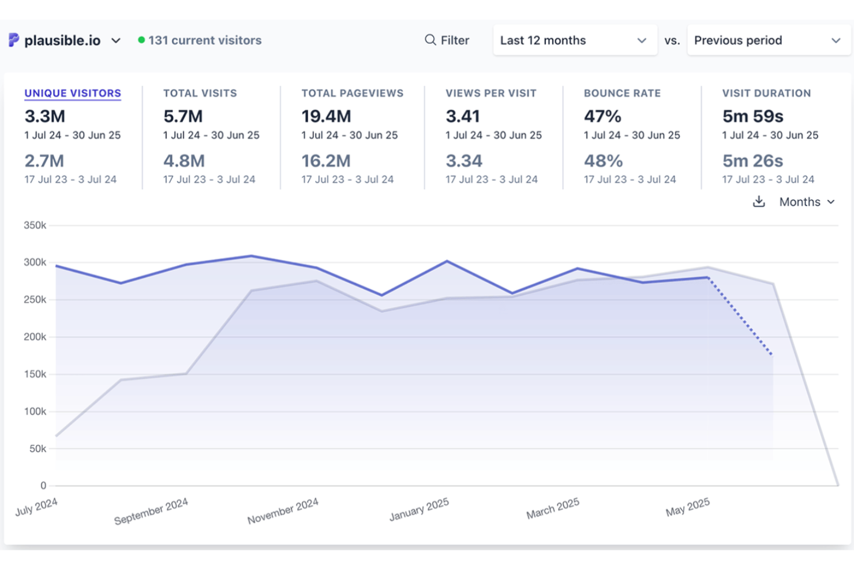Viewport: 854px width, 570px height.
Task: Click the dotted partial-month line segment
Action: click(x=740, y=316)
